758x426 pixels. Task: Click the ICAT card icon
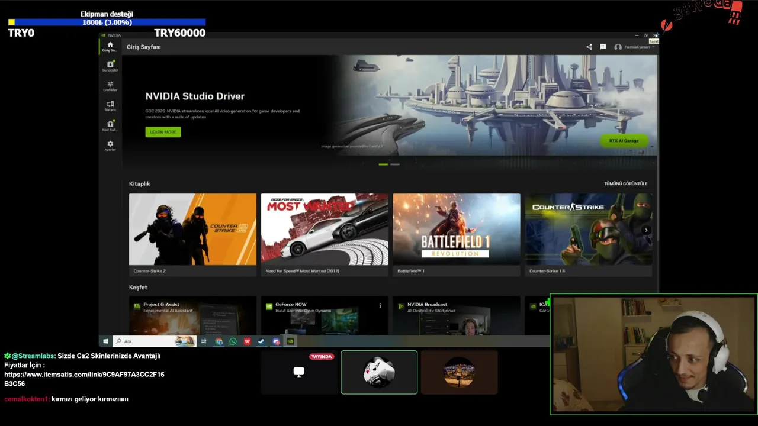(x=533, y=306)
